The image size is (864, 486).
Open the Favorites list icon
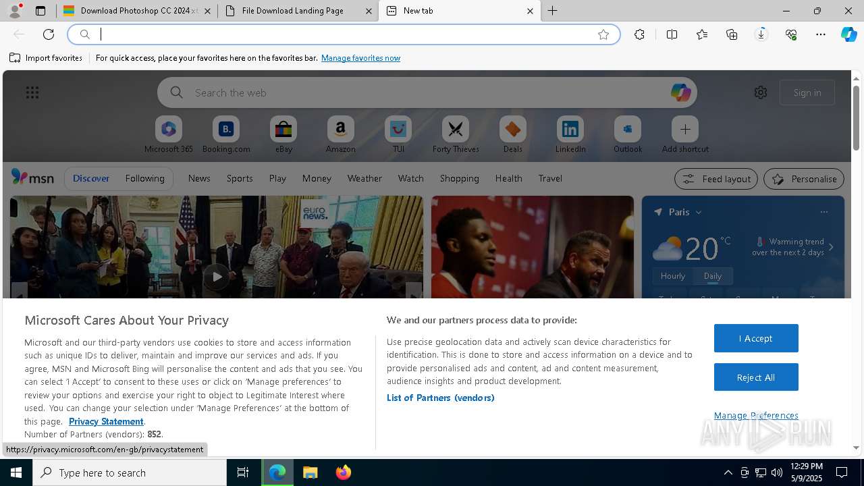702,34
